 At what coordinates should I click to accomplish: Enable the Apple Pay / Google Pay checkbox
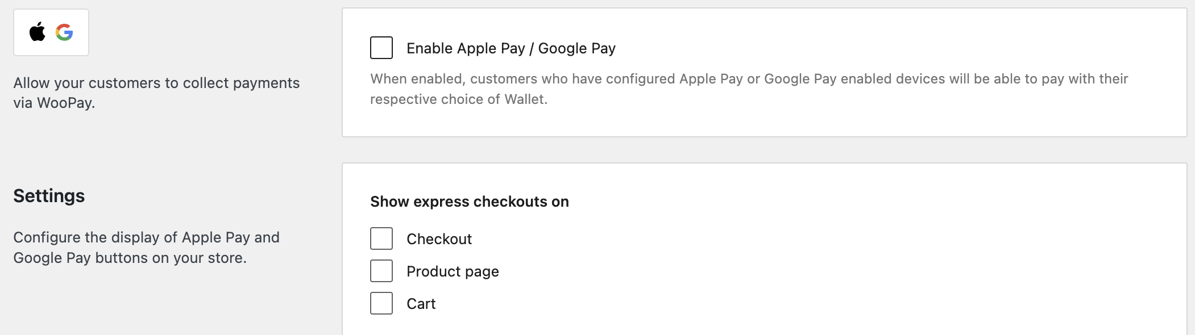(x=381, y=48)
